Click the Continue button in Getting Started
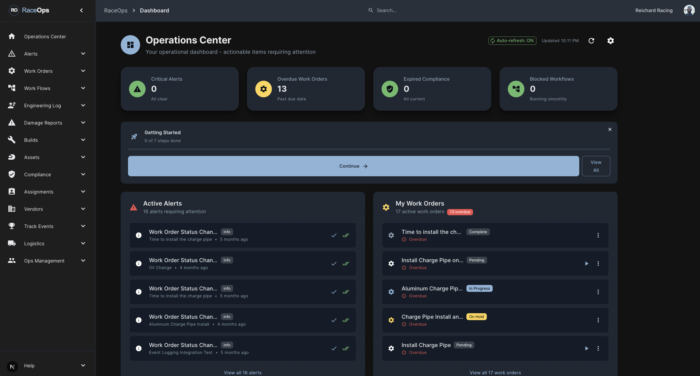Viewport: 700px width, 376px height. [353, 166]
